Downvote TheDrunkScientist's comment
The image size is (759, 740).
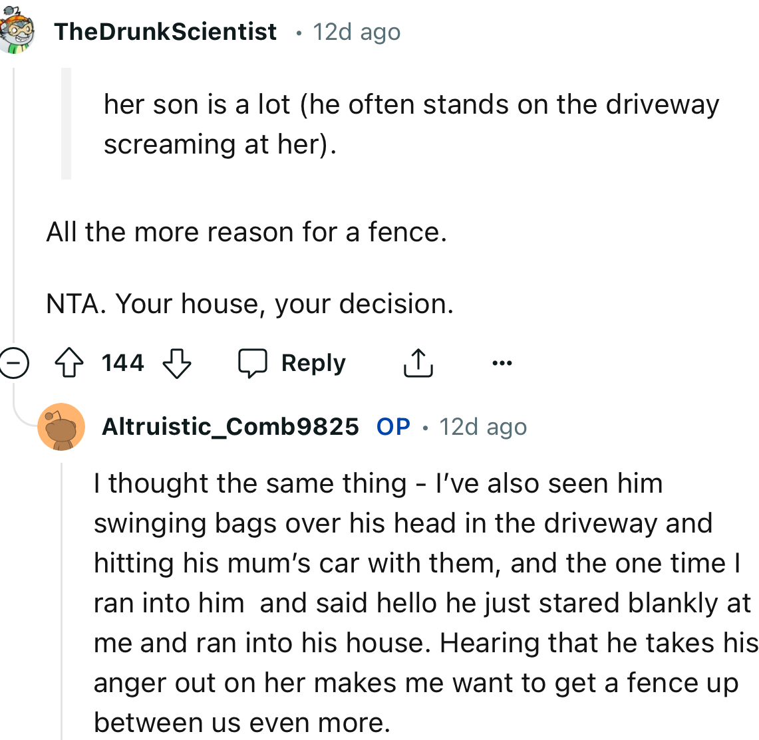pyautogui.click(x=177, y=363)
